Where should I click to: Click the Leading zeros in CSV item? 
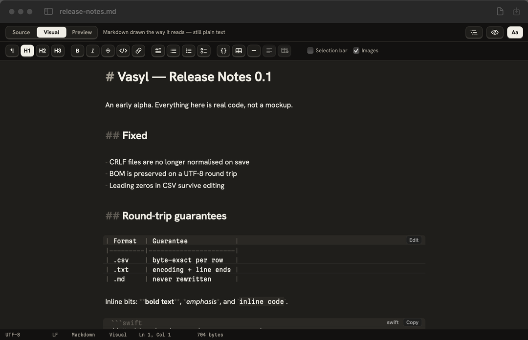click(x=167, y=186)
